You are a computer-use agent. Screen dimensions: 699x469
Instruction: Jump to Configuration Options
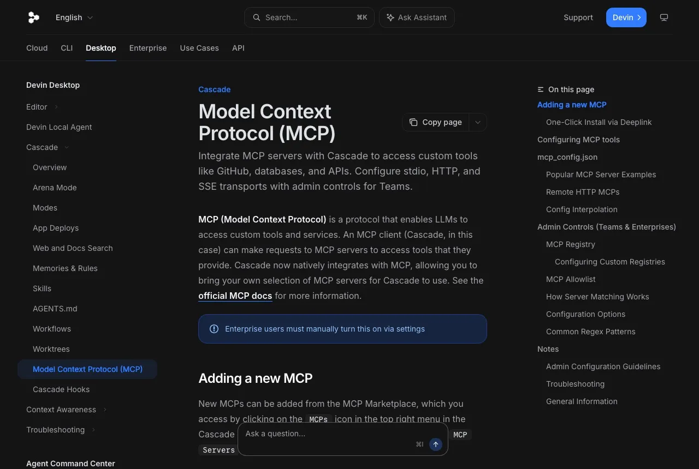pyautogui.click(x=585, y=314)
